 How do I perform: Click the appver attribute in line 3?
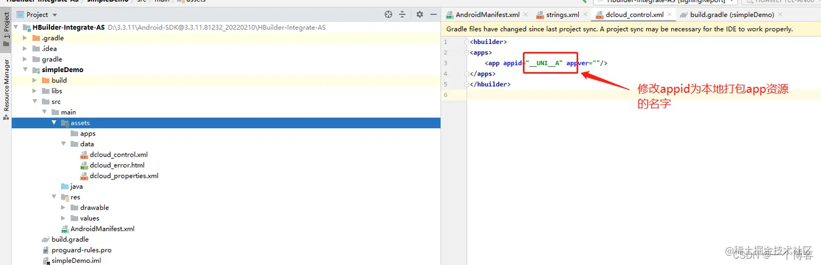(578, 63)
